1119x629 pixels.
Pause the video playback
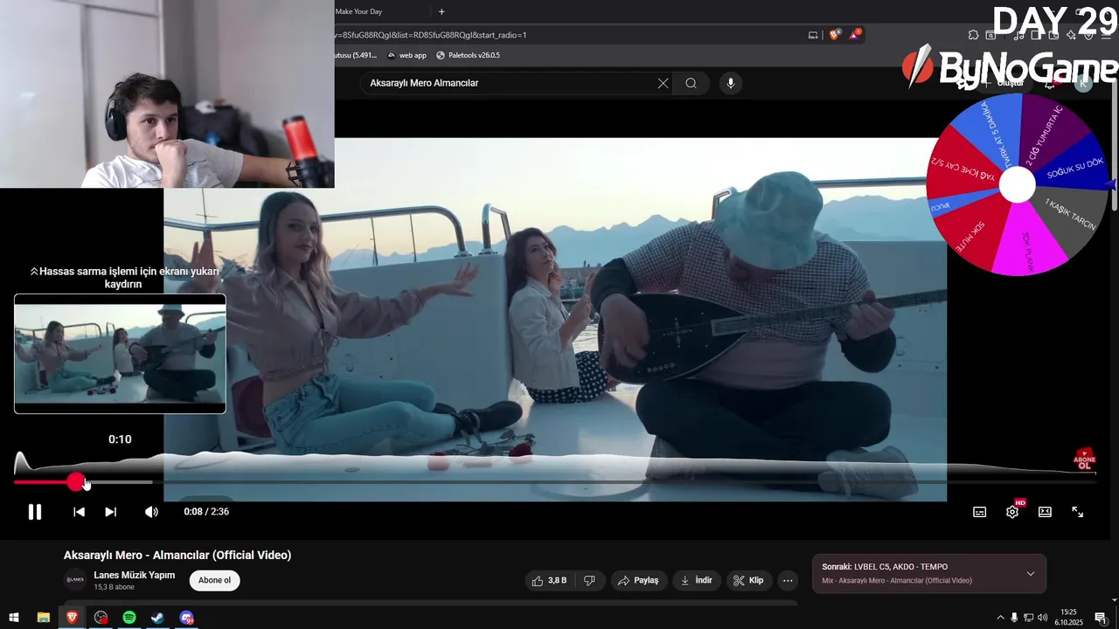click(35, 512)
